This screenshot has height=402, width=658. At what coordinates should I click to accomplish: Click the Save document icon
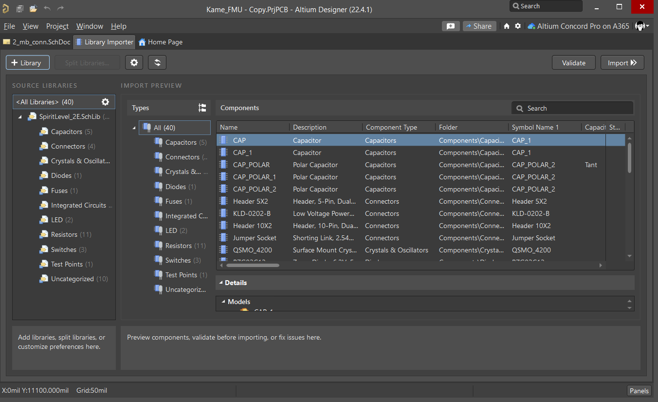[x=19, y=7]
